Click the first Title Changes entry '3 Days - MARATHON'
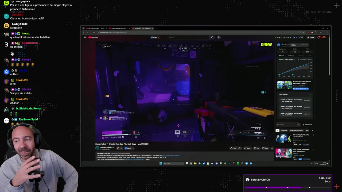Image resolution: width=342 pixels, height=192 pixels. 295,101
